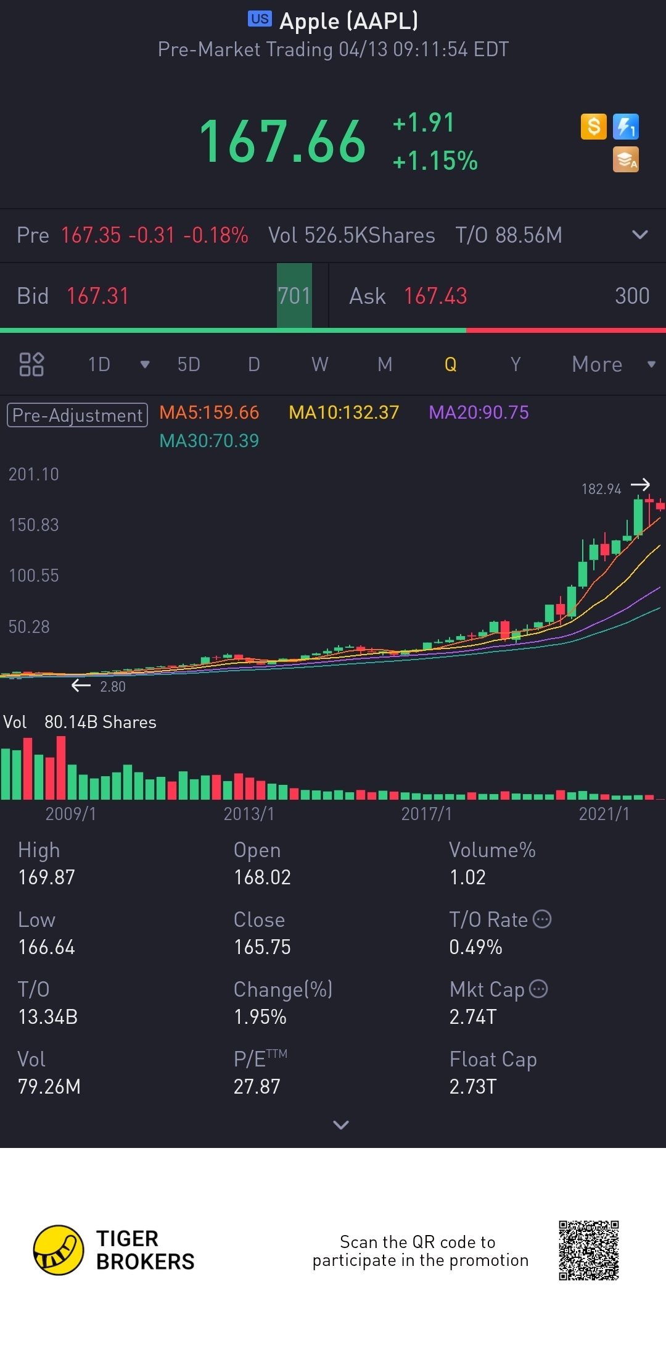Tap the Vol 79.26M value

click(49, 1086)
